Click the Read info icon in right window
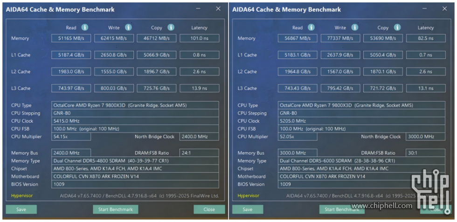The image size is (457, 222). tap(312, 28)
